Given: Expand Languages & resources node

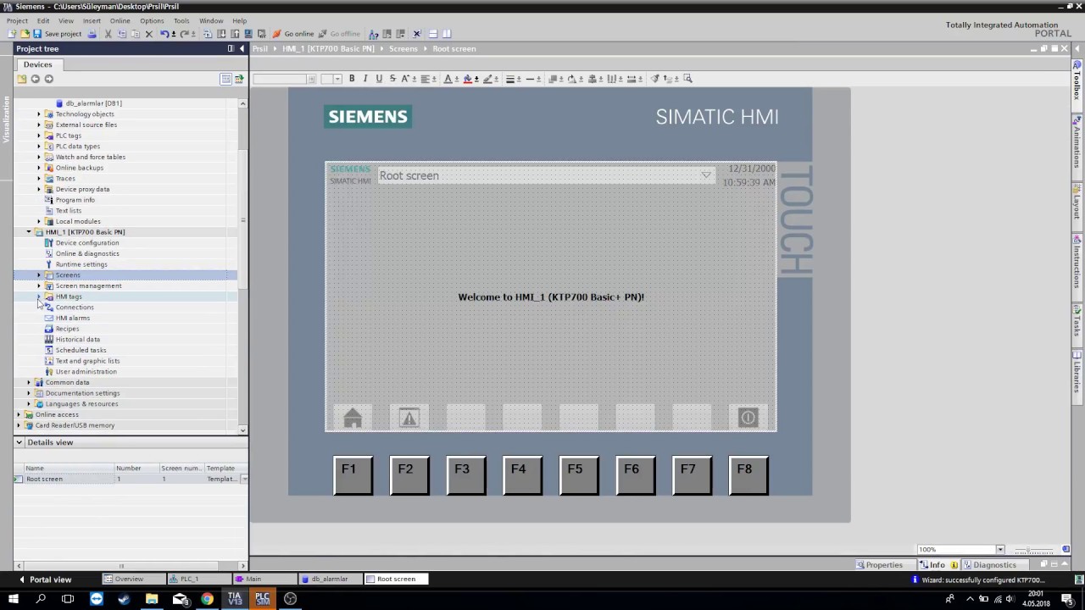Looking at the screenshot, I should click(28, 404).
